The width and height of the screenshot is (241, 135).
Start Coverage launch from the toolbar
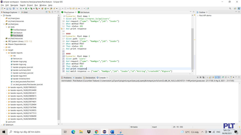(x=31, y=9)
